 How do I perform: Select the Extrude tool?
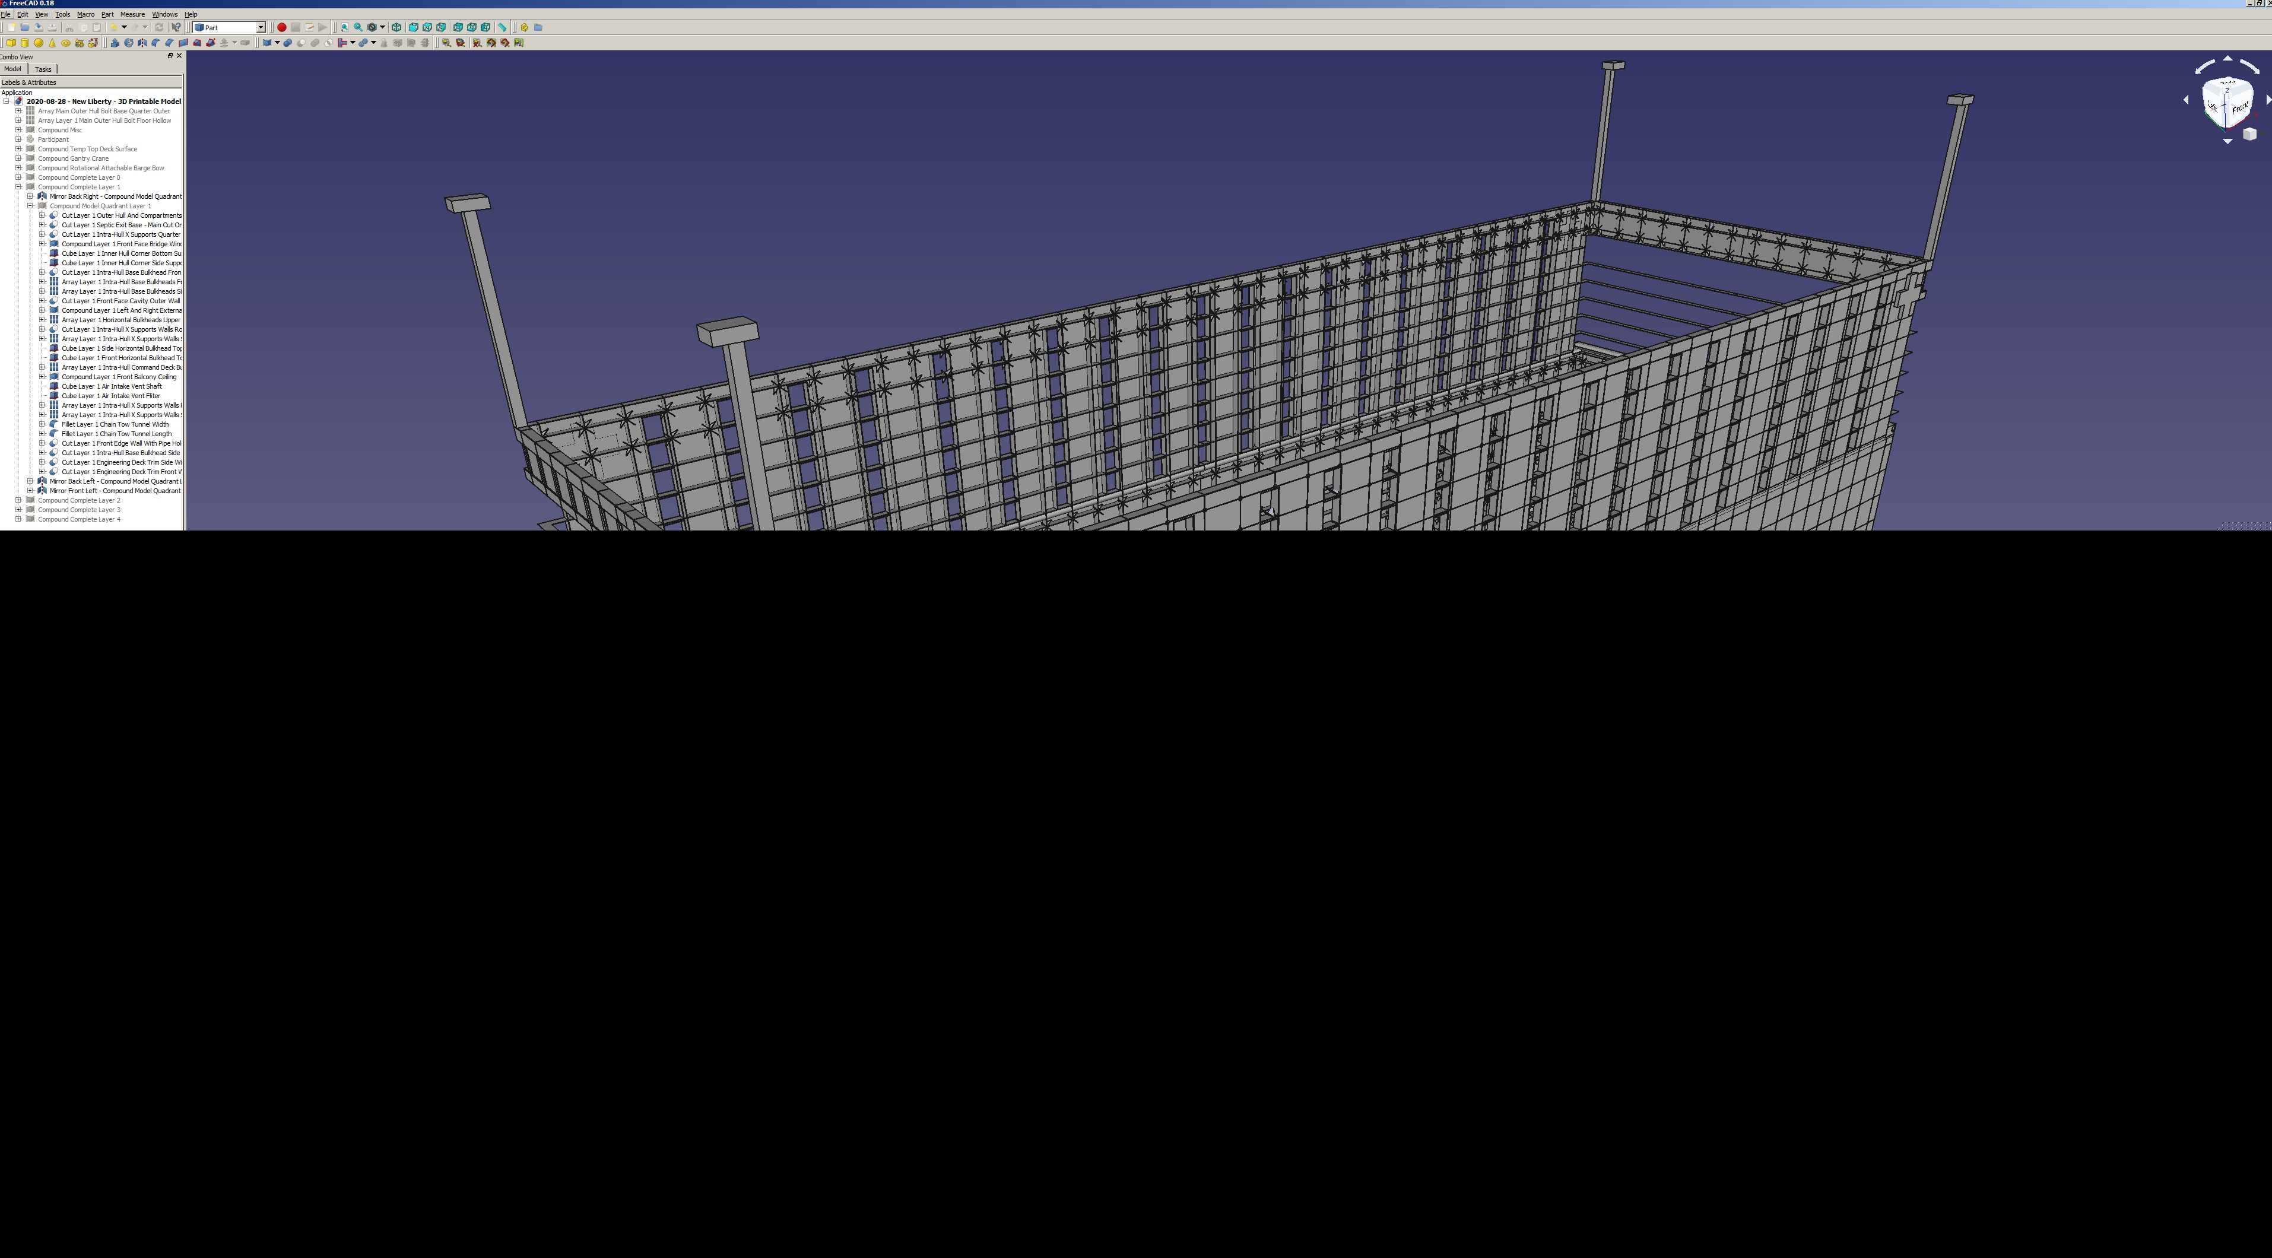coord(116,42)
